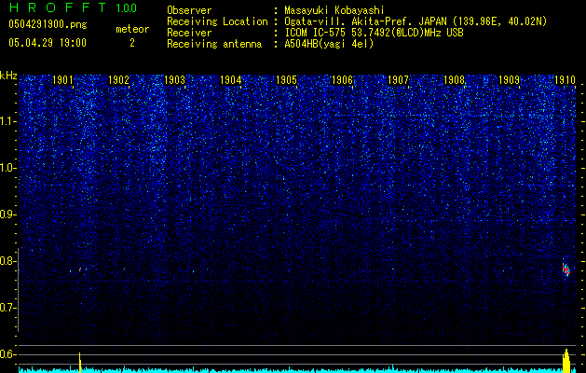Click the Receiving antenna label
Image resolution: width=586 pixels, height=373 pixels.
(x=214, y=44)
